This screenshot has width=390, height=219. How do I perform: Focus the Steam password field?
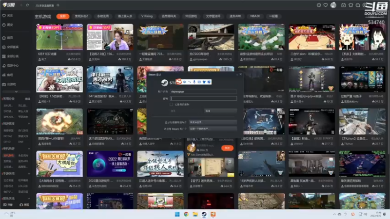tap(203, 99)
